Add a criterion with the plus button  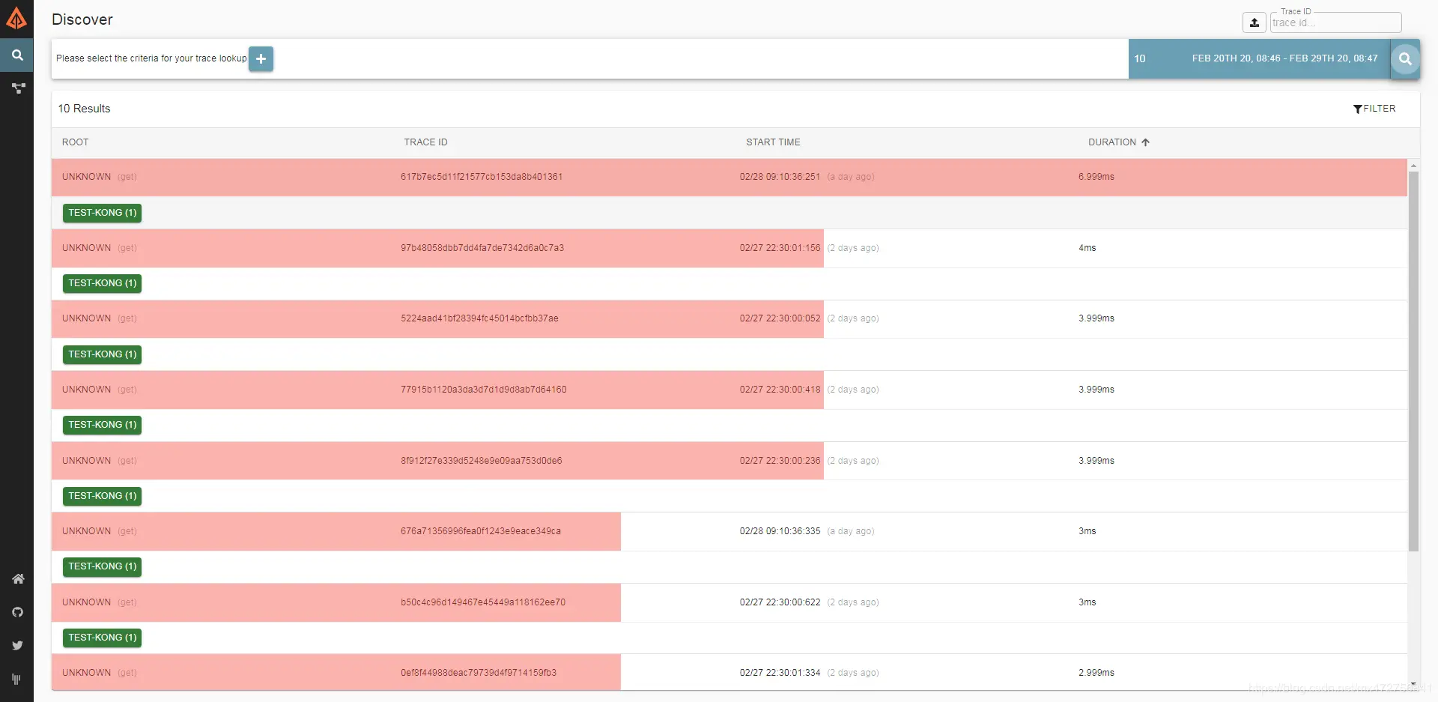coord(261,58)
